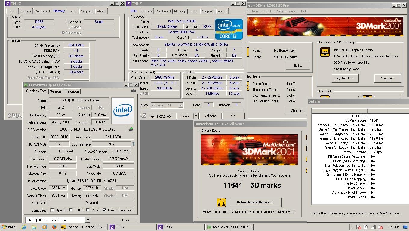Viewport: 409px width, 231px height.
Task: Click the Tools button in CPU-Z
Action: point(185,116)
